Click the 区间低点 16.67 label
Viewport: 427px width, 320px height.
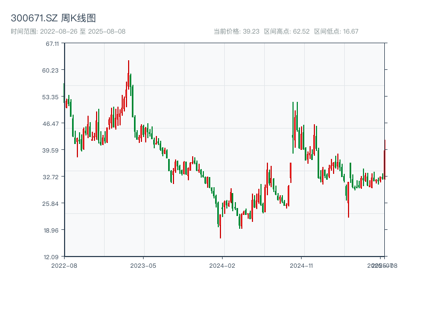click(336, 31)
